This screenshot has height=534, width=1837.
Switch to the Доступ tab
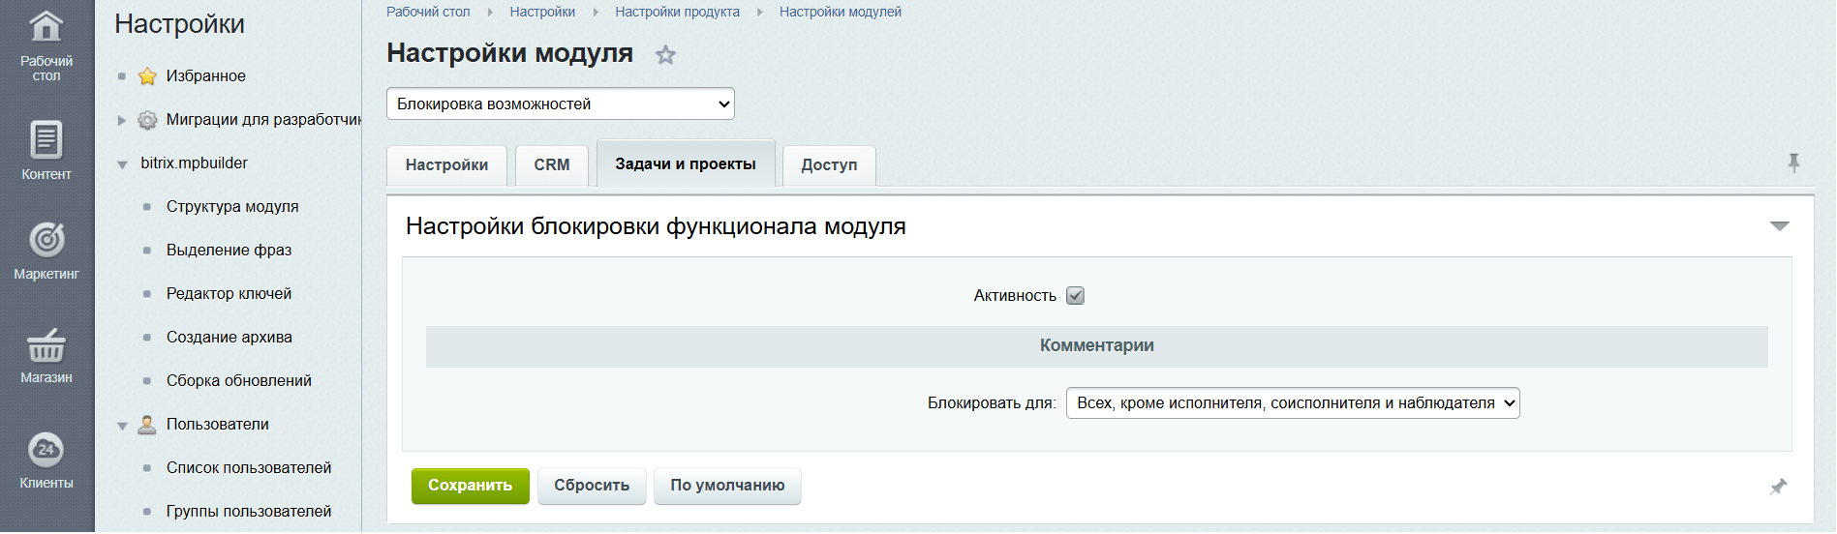829,165
